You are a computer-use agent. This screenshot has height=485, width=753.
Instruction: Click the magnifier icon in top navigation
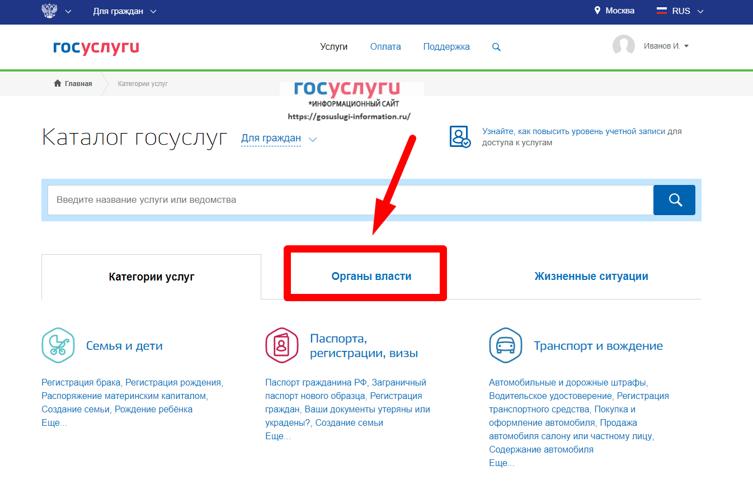click(x=496, y=47)
